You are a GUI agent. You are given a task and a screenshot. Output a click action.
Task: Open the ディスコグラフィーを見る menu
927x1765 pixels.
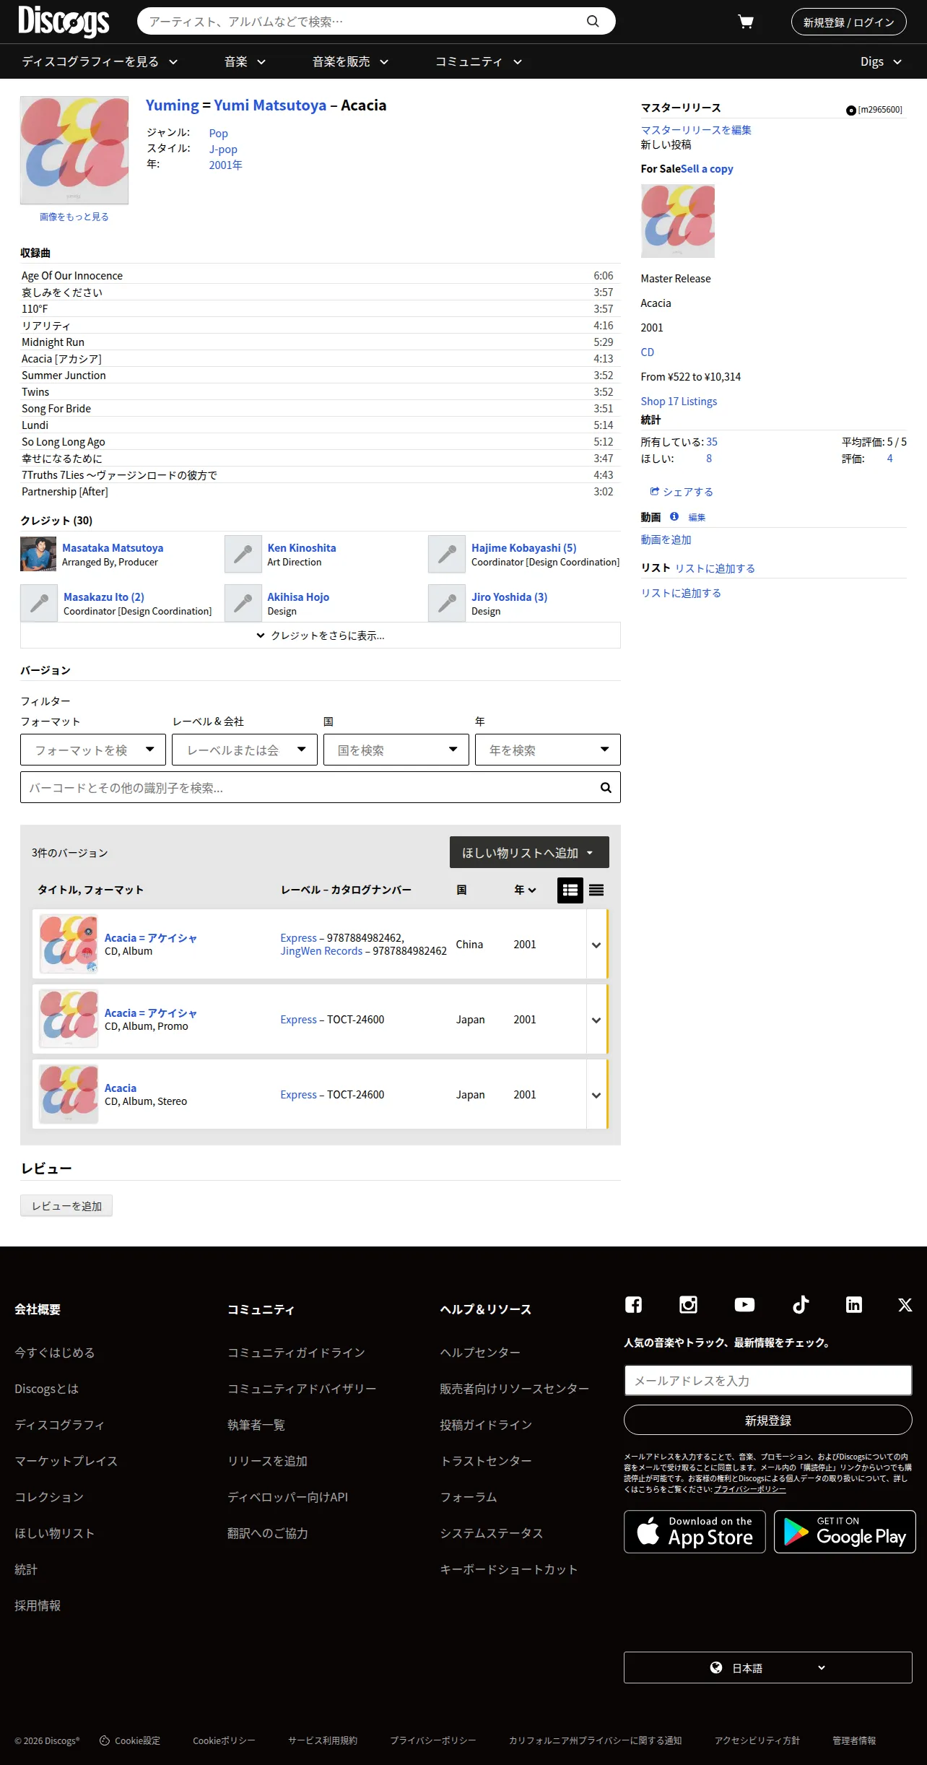(x=100, y=61)
